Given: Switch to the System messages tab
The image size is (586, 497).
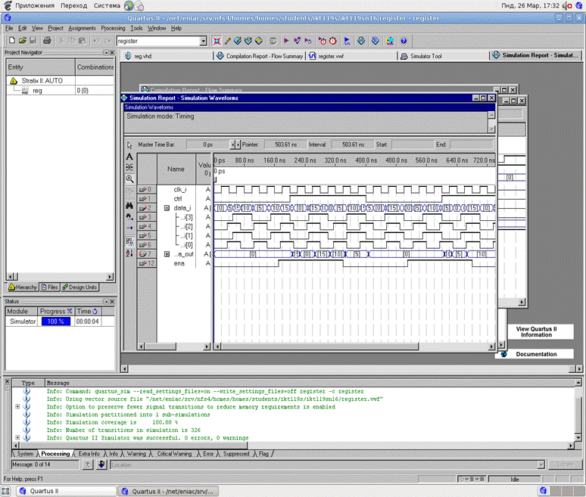Looking at the screenshot, I should coord(25,454).
